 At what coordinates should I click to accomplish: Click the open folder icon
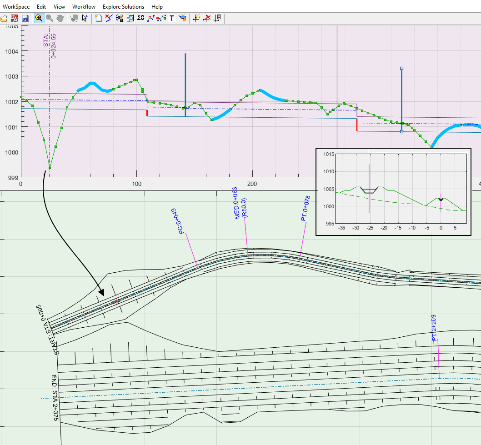(4, 18)
